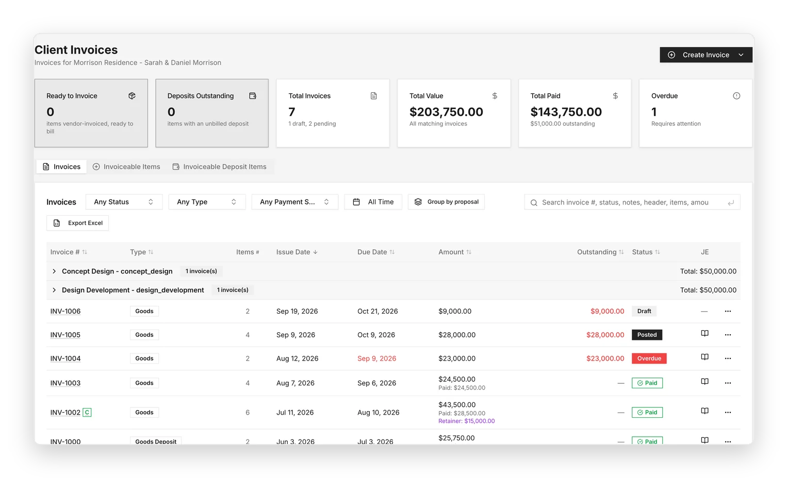Click the Goods type tag for INV-1004
788x478 pixels.
144,358
